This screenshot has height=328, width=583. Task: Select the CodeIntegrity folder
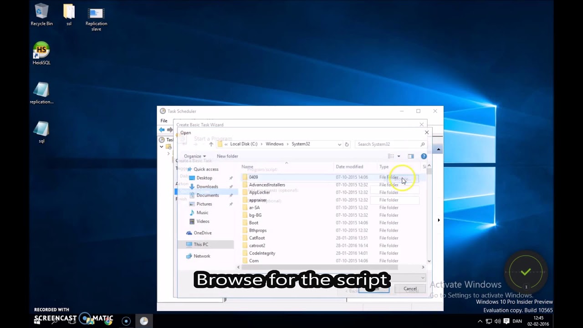tap(262, 253)
